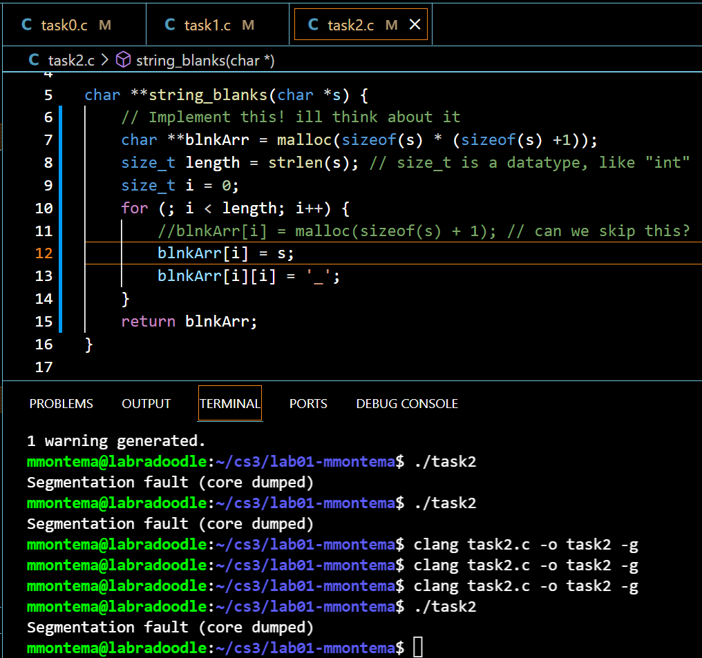Click the C file icon on task0.c tab
Image resolution: width=702 pixels, height=658 pixels.
pos(27,25)
